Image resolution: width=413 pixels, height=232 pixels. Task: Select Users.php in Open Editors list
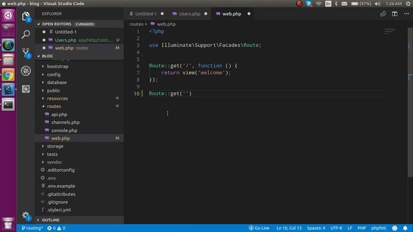coord(79,40)
